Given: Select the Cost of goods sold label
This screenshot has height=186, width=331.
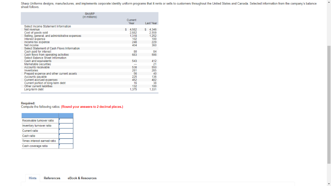Looking at the screenshot, I should pos(36,33).
